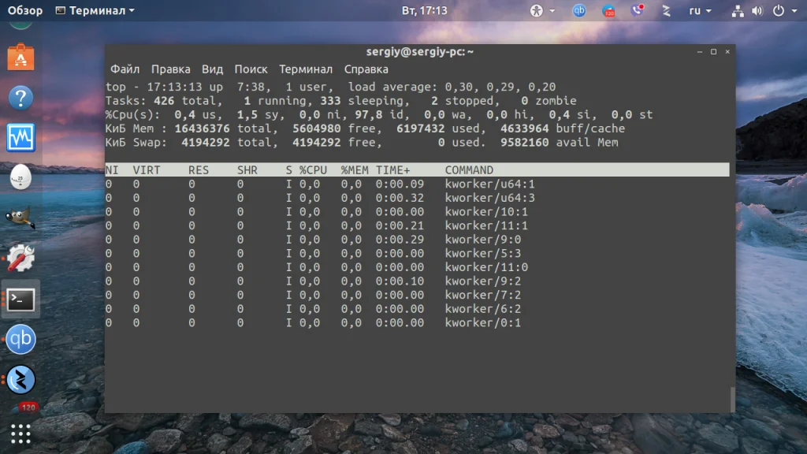Click the Terminal icon in dock
This screenshot has width=807, height=454.
tap(20, 300)
